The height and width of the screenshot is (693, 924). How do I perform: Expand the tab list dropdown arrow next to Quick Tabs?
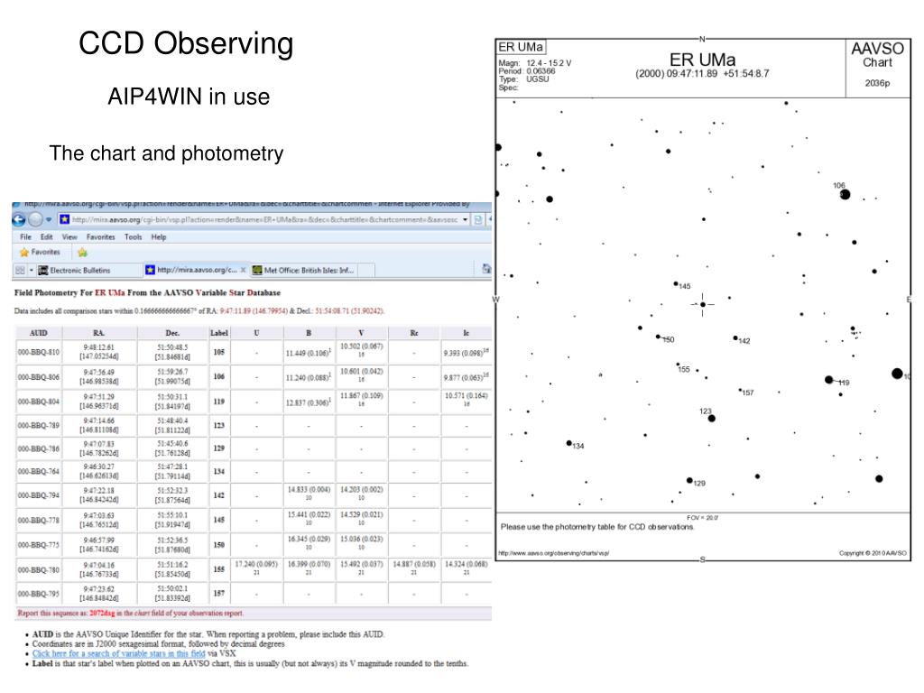pyautogui.click(x=32, y=271)
